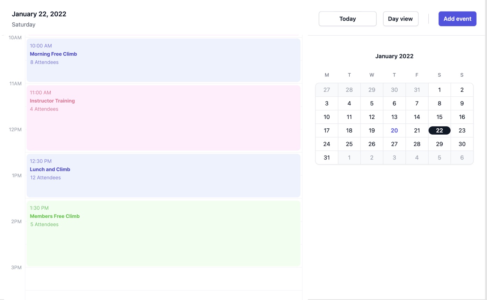487x300 pixels.
Task: Click the January 2022 heading
Action: coord(394,56)
